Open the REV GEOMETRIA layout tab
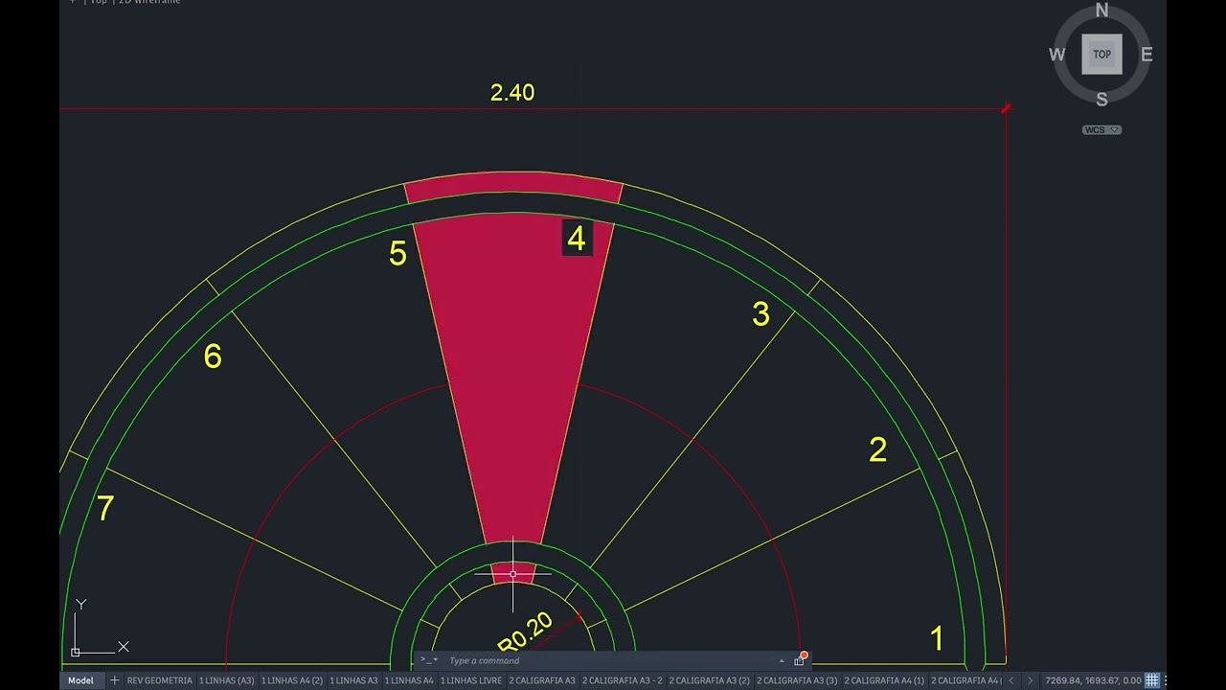1226x690 pixels. [160, 680]
